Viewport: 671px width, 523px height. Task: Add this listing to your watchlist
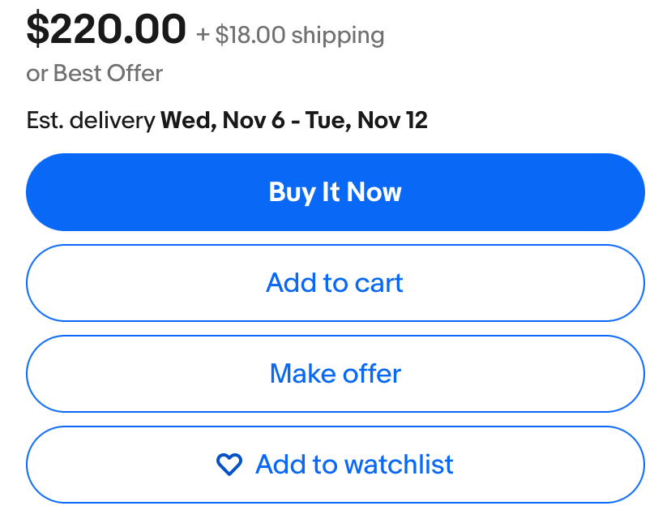[x=335, y=465]
